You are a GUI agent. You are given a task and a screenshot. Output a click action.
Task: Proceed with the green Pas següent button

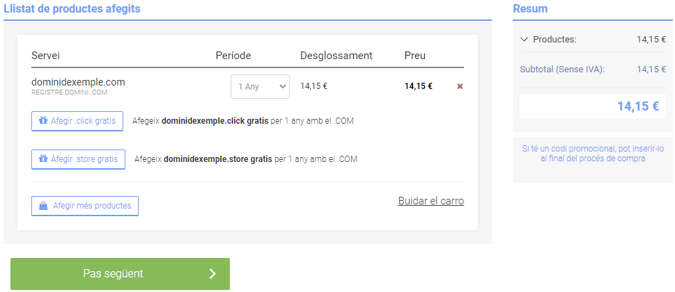coord(120,274)
